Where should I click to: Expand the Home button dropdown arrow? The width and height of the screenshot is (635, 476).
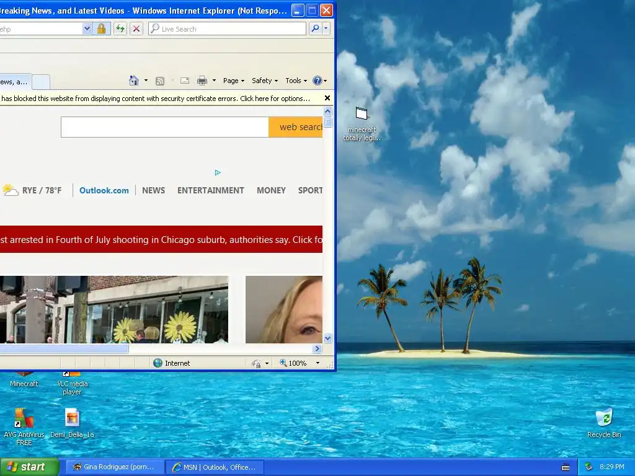pos(146,81)
